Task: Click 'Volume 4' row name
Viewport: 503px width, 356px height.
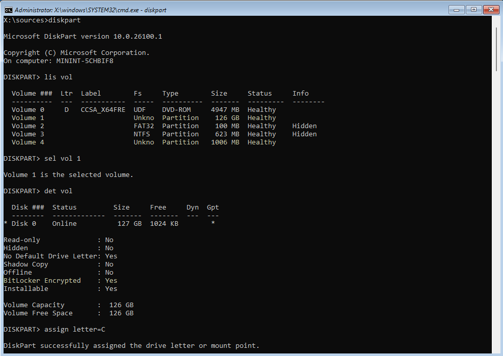Action: click(28, 142)
